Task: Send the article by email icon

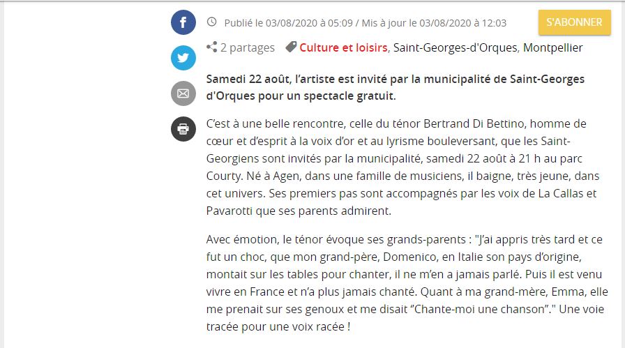Action: coord(183,93)
